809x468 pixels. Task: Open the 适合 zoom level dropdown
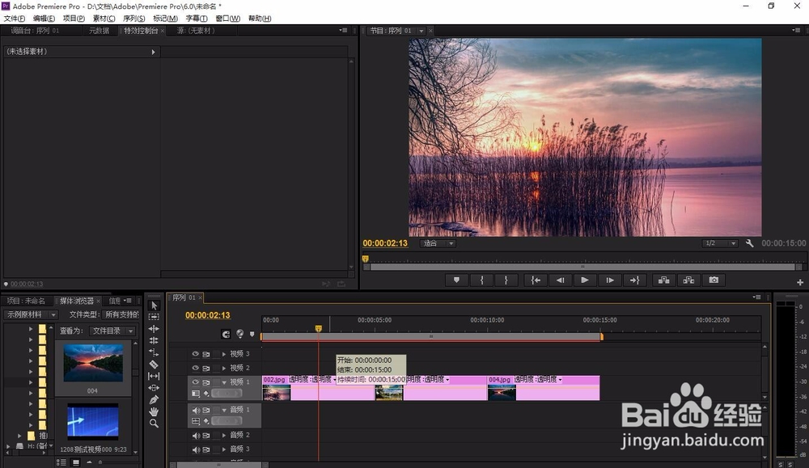coord(438,243)
